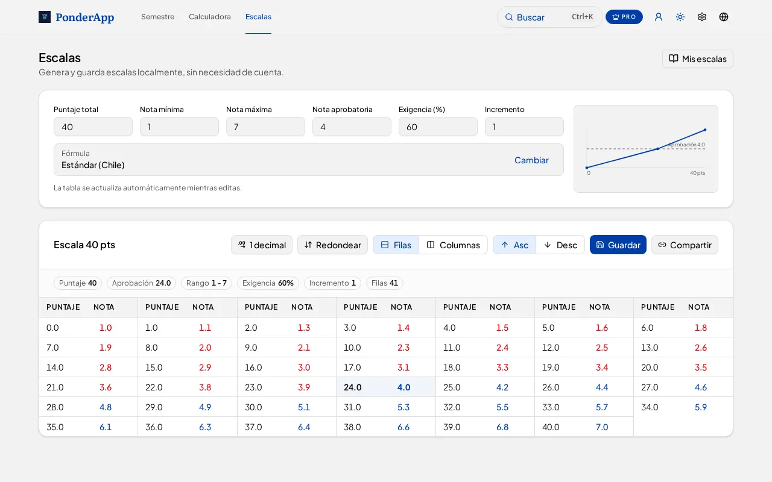Edit the Exigencia (%) field
Screen dimensions: 772x482
pyautogui.click(x=438, y=127)
